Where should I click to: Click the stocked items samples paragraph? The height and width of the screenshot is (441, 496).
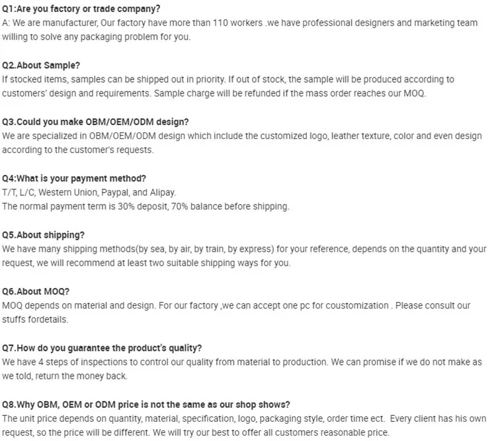tap(228, 86)
